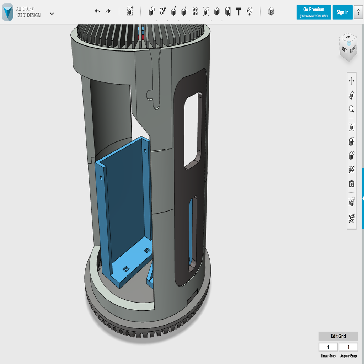Toggle grid visibility in navigation bar
Screen dimensions: 364x364
click(x=352, y=170)
